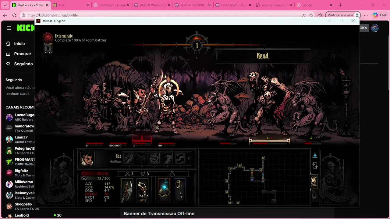Open the Kick hamburger menu
Viewport: 390px width, 219px height.
coord(9,28)
